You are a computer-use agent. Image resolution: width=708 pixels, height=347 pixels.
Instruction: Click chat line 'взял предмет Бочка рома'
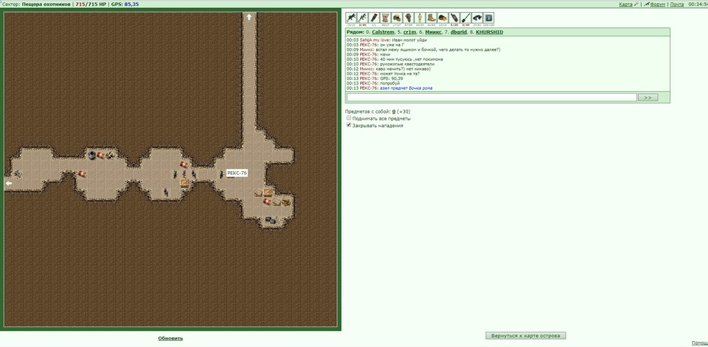click(406, 88)
